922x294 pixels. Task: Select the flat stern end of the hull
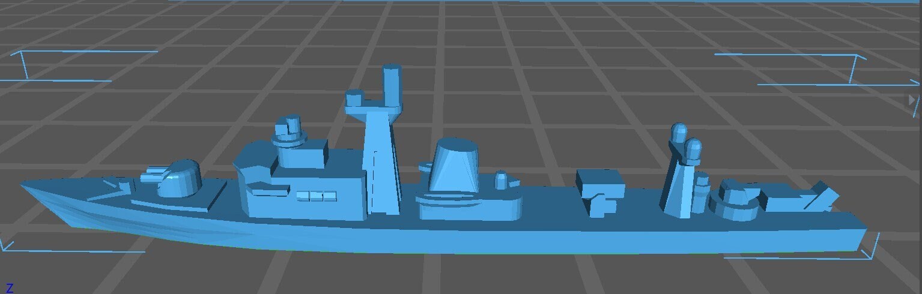click(860, 239)
